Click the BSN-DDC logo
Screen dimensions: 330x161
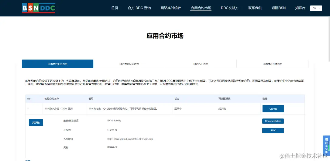39,8
